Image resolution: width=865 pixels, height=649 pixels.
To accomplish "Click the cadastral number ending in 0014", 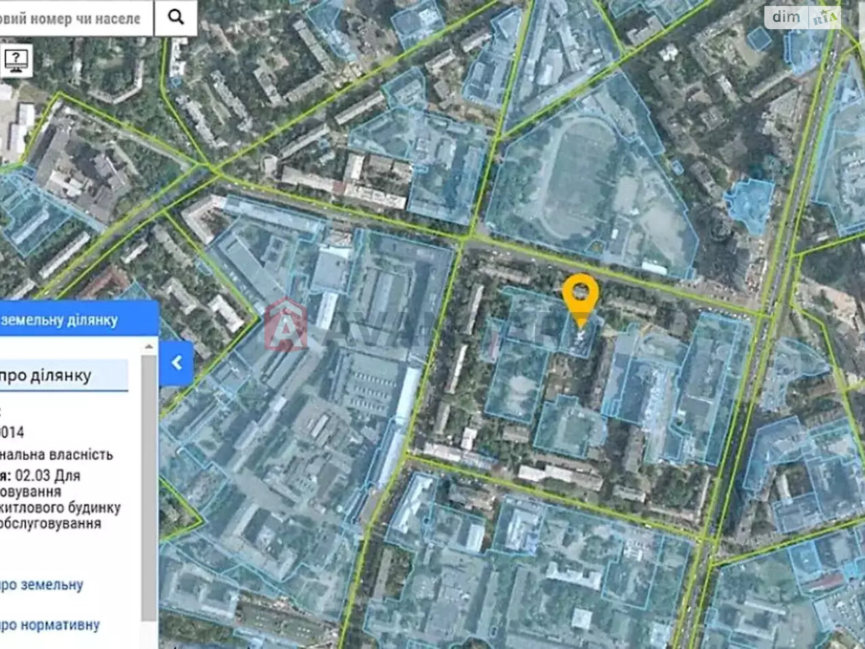I will pos(12,433).
